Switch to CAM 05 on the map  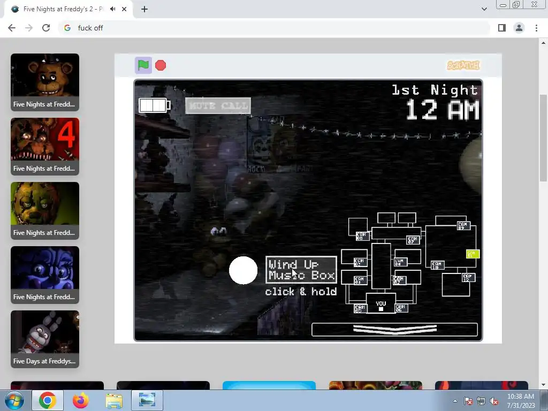click(x=360, y=308)
